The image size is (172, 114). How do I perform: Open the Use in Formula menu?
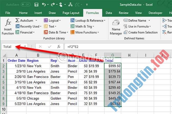[x=137, y=27]
